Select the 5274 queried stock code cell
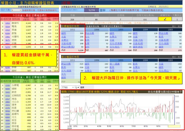This screenshot has height=131, width=185. pyautogui.click(x=91, y=10)
